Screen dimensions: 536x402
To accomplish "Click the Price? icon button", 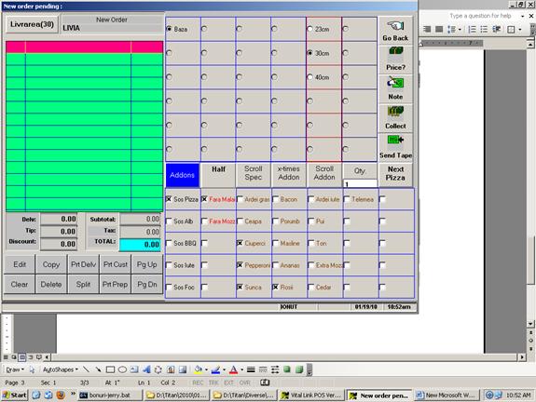I will pyautogui.click(x=395, y=59).
